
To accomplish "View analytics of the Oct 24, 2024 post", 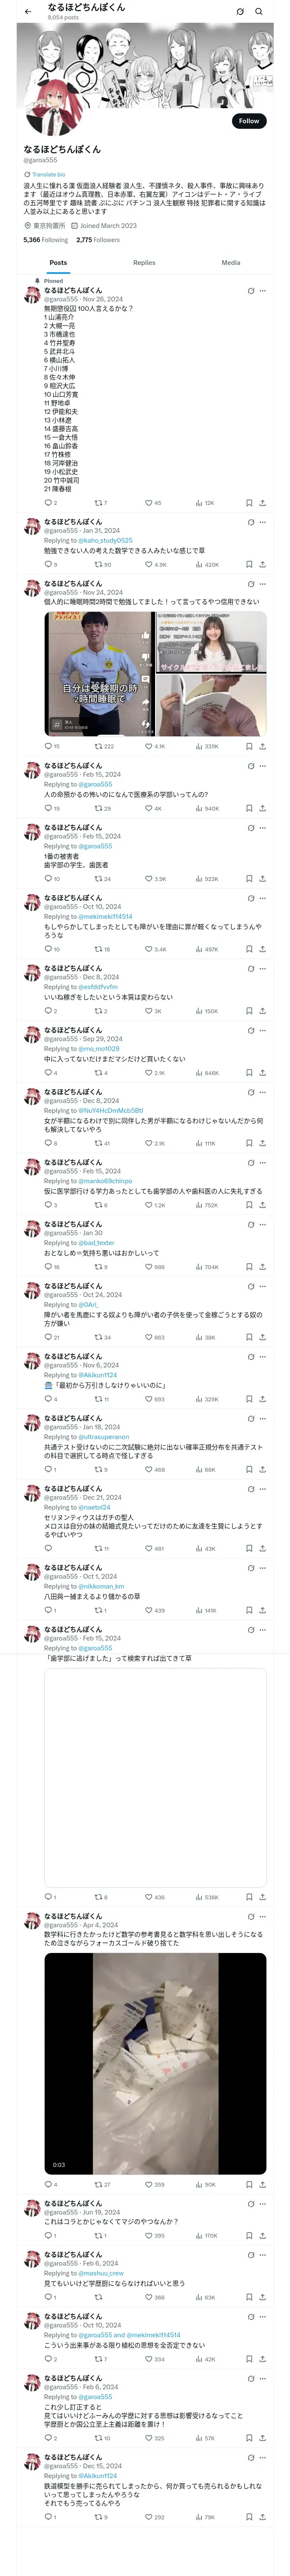I will pyautogui.click(x=198, y=1337).
